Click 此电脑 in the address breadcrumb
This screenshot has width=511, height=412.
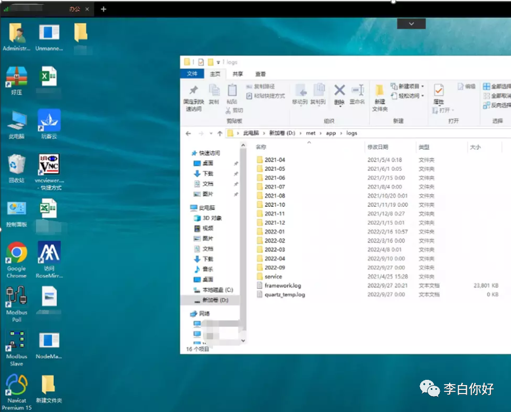point(251,133)
